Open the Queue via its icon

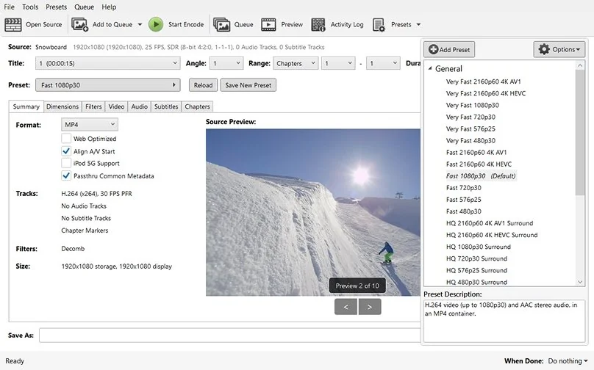pyautogui.click(x=221, y=24)
